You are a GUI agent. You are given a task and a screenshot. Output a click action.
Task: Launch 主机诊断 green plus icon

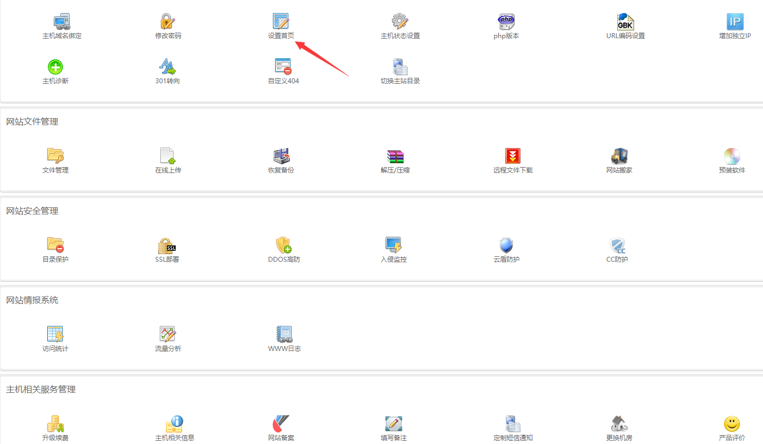(55, 67)
